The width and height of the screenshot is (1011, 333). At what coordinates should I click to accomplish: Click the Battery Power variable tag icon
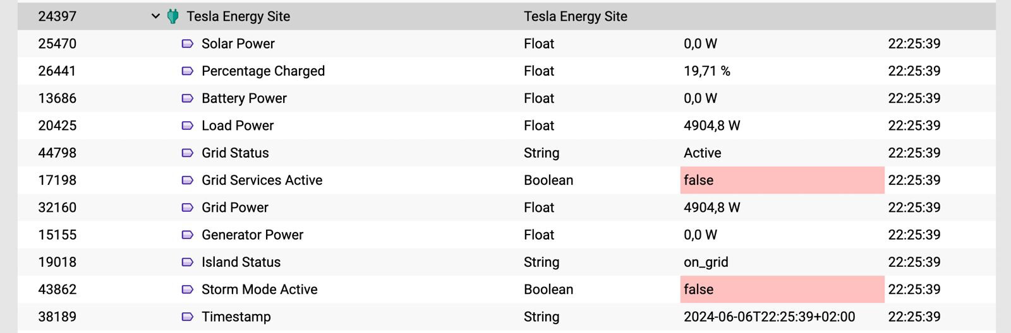[188, 98]
